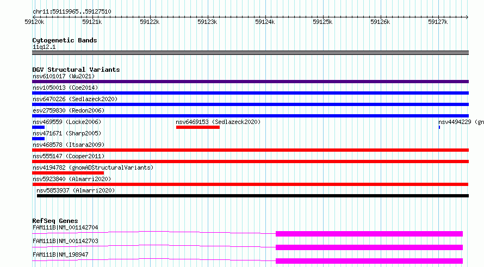Open variant nsv5853937 (Almarri2020) label

click(76, 190)
